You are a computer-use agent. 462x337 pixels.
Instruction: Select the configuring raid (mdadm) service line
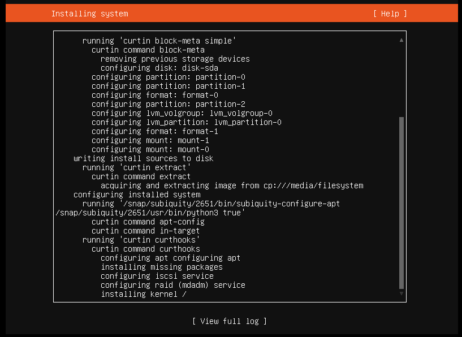(172, 285)
